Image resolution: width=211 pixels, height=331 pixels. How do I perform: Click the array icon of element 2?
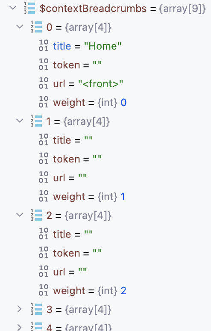click(x=36, y=215)
